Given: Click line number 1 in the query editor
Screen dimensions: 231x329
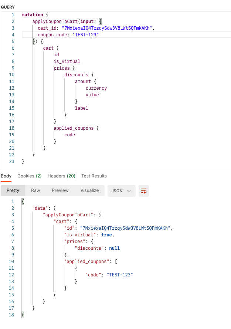Looking at the screenshot, I should point(13,14).
